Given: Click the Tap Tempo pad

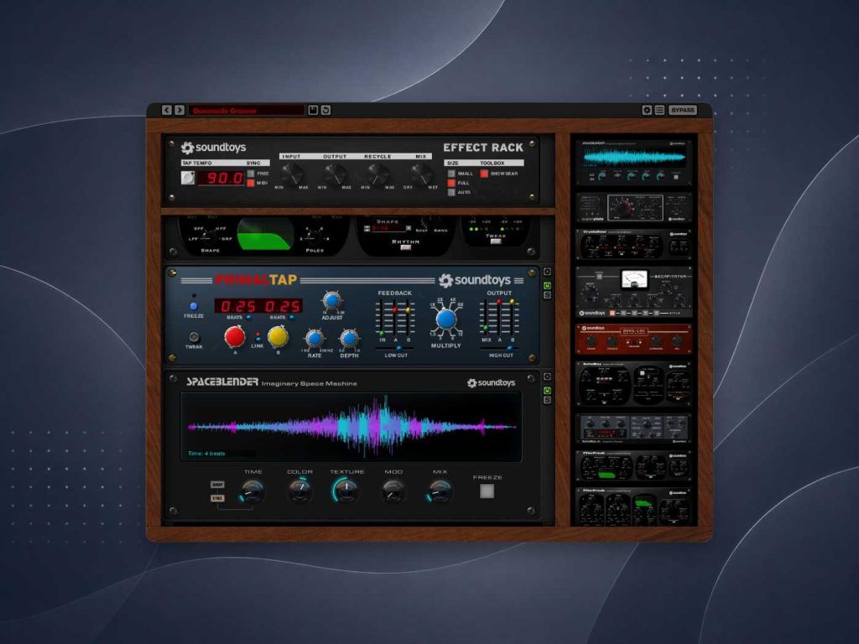Looking at the screenshot, I should pyautogui.click(x=188, y=178).
